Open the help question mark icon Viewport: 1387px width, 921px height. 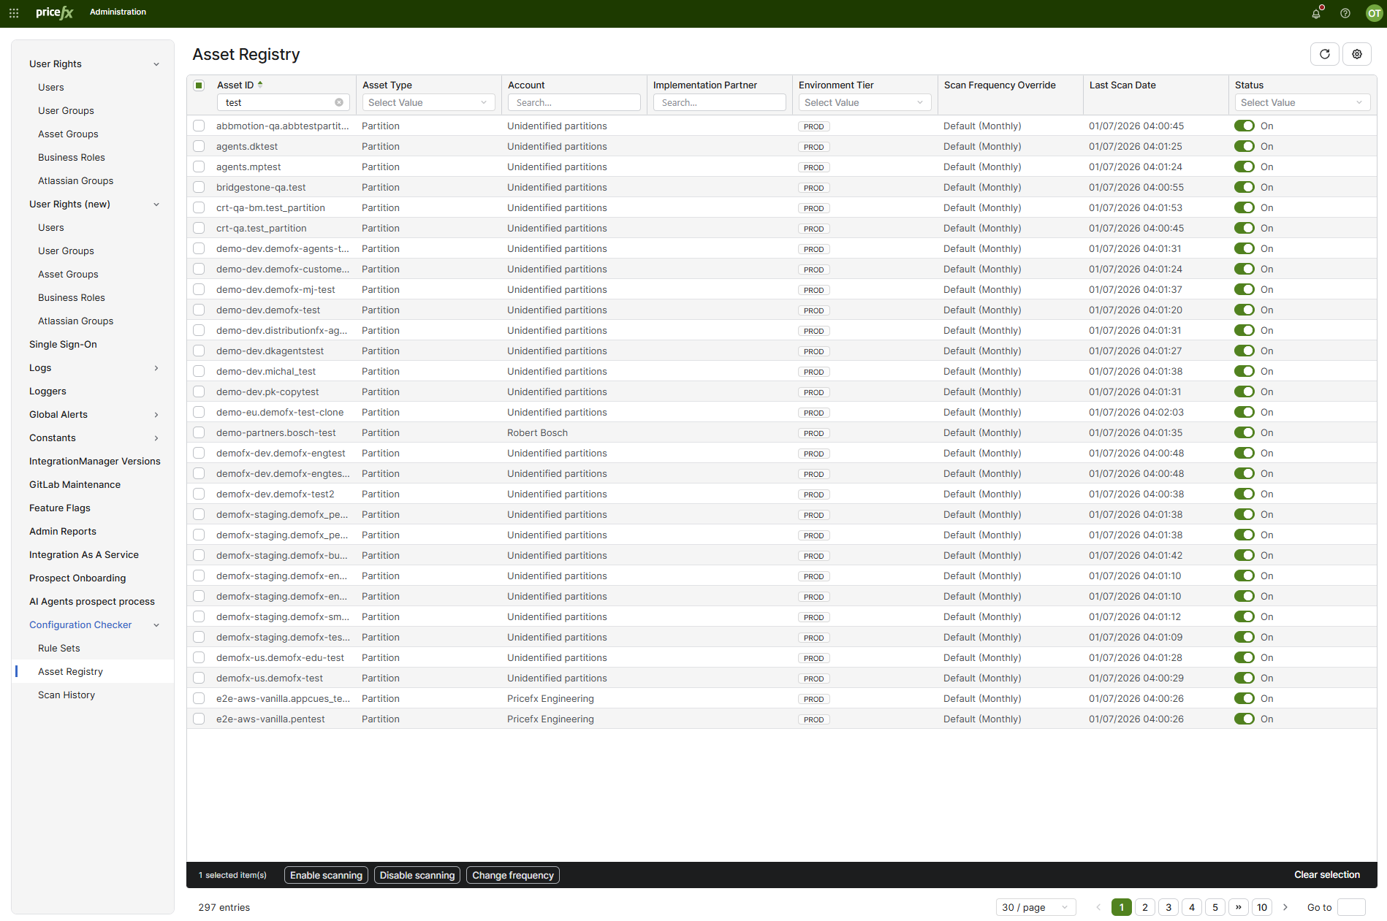(1345, 12)
